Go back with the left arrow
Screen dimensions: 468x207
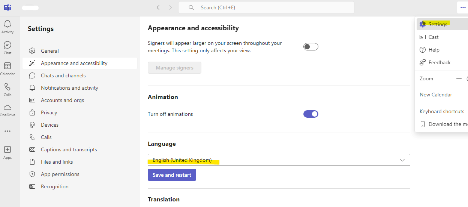point(158,7)
